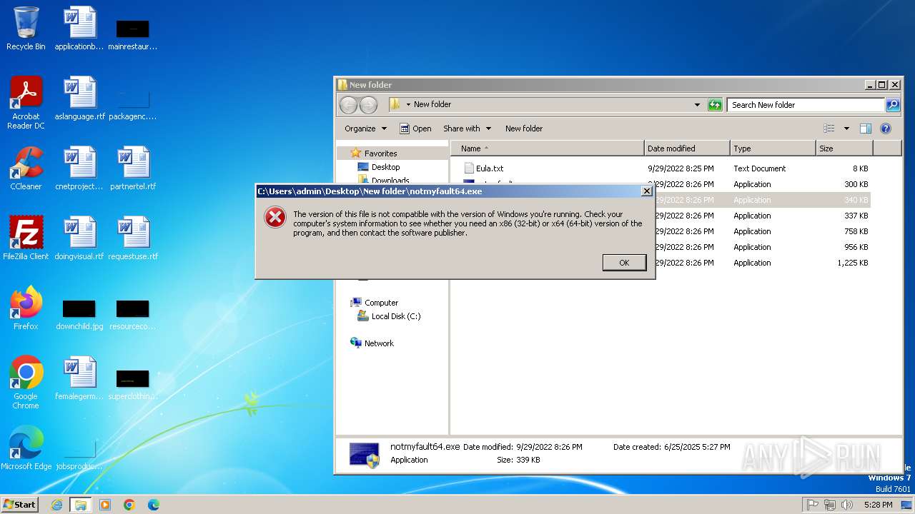Click the search magnifier button
The image size is (915, 514).
pyautogui.click(x=893, y=105)
